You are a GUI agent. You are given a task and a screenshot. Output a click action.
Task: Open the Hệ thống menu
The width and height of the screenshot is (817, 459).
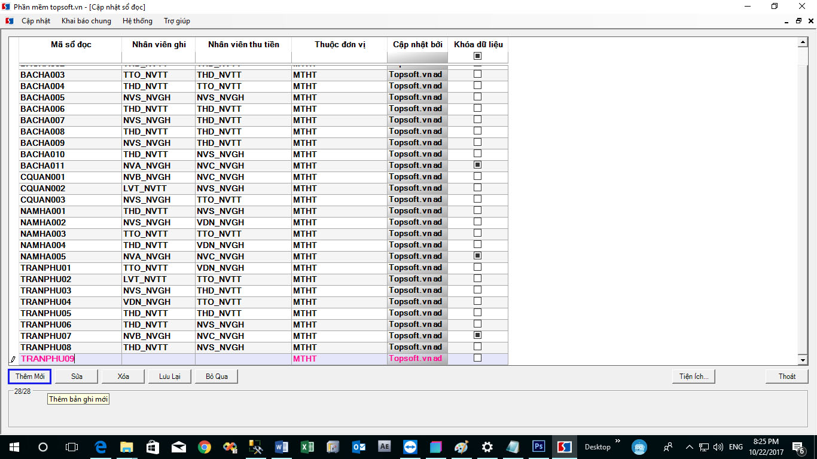[138, 21]
